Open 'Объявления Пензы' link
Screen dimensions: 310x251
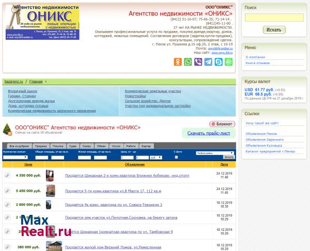click(261, 134)
